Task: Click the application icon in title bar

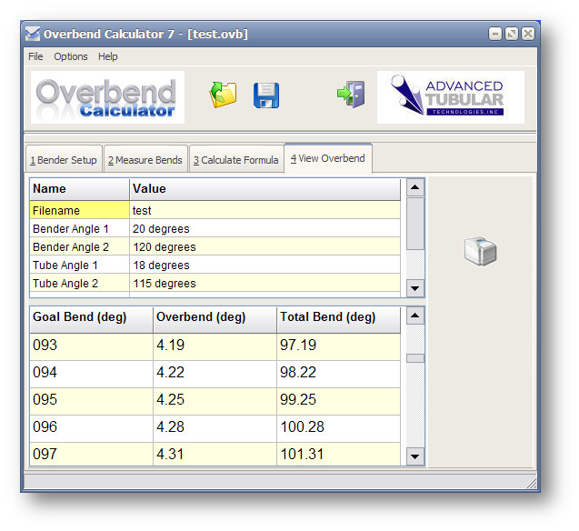Action: [33, 34]
